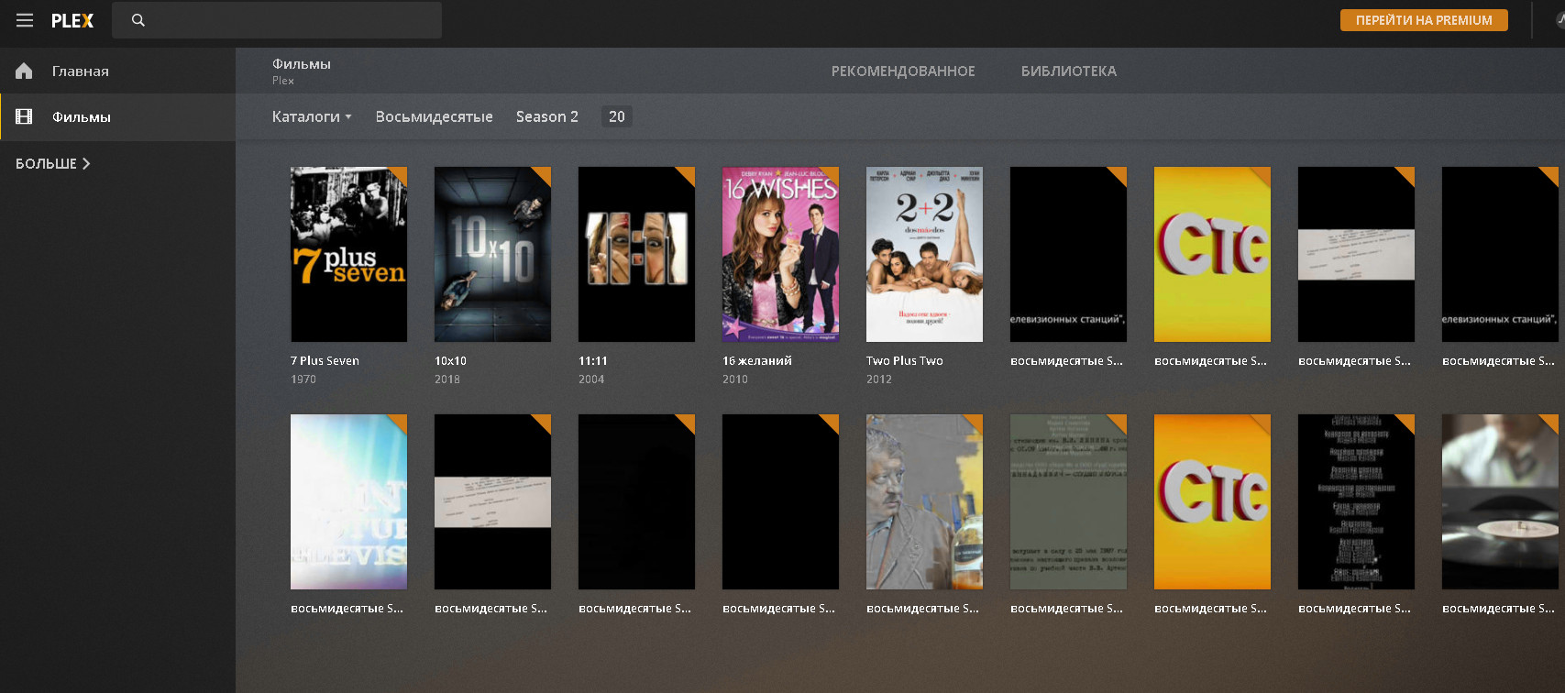
Task: Click the ПЕРЕЙТИ НА PREMIUM button
Action: coord(1424,20)
